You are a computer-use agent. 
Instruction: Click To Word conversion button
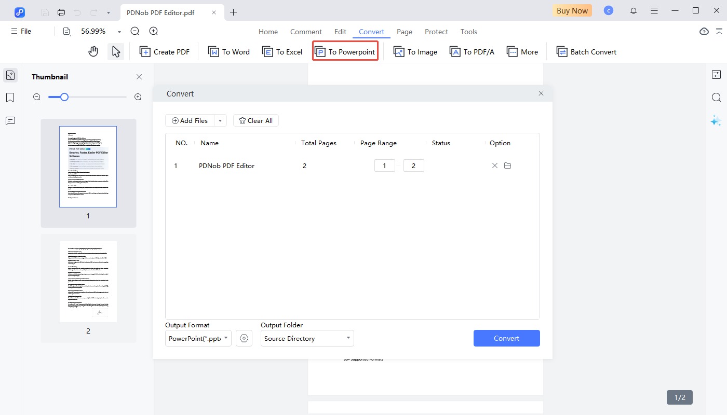229,52
